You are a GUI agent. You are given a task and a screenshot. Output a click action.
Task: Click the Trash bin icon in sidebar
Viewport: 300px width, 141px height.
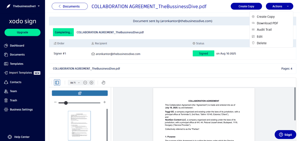coord(6,100)
